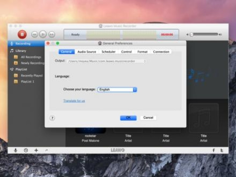Click the Newly Recordings folder icon
Viewport: 236px width, 177px height.
click(x=16, y=63)
